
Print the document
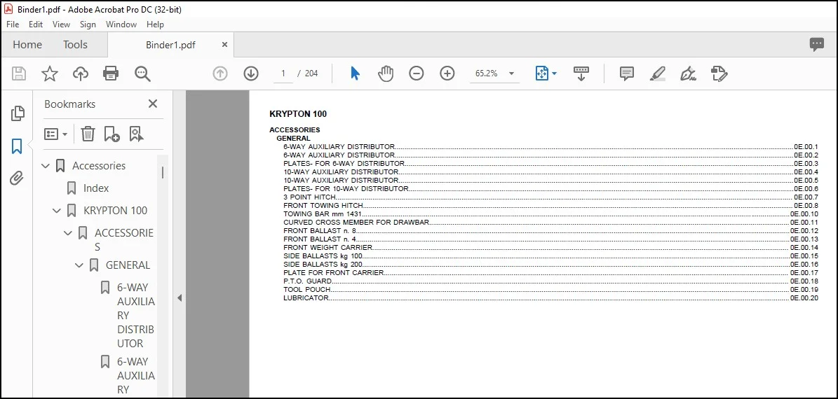pos(111,73)
